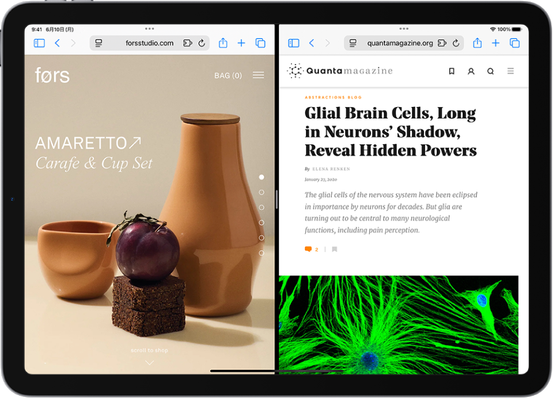
Task: View the BAG (0) shopping bag
Action: pos(228,75)
